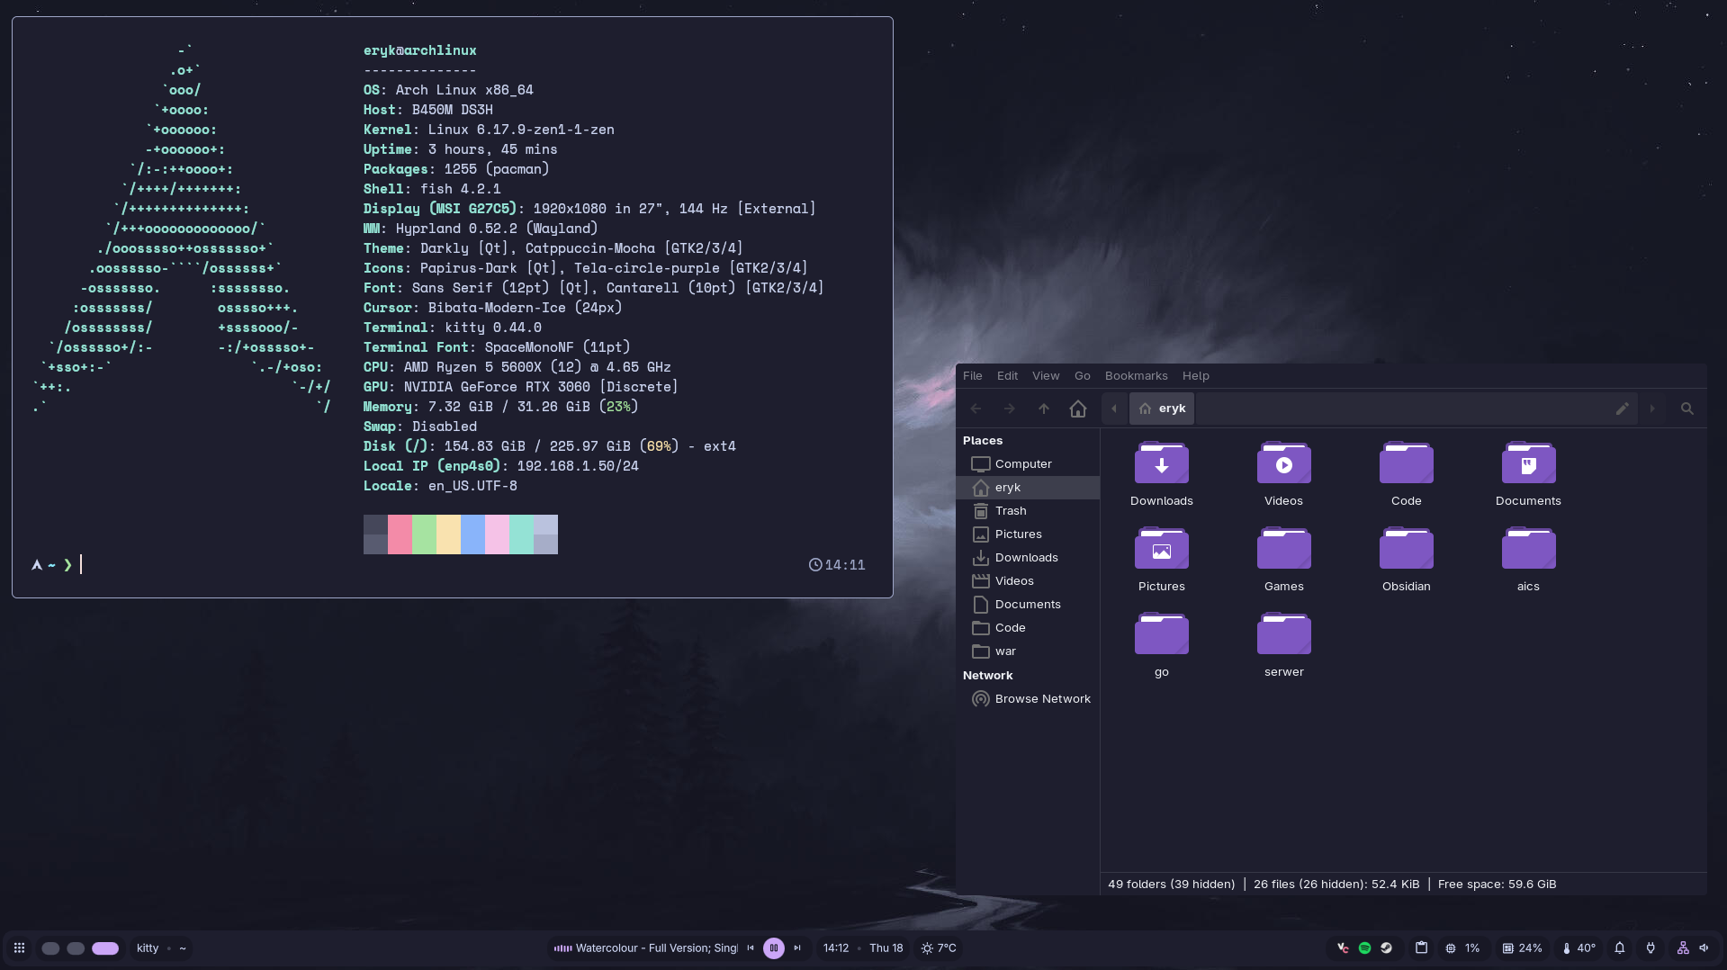1727x970 pixels.
Task: Open the file manager search
Action: (1687, 409)
